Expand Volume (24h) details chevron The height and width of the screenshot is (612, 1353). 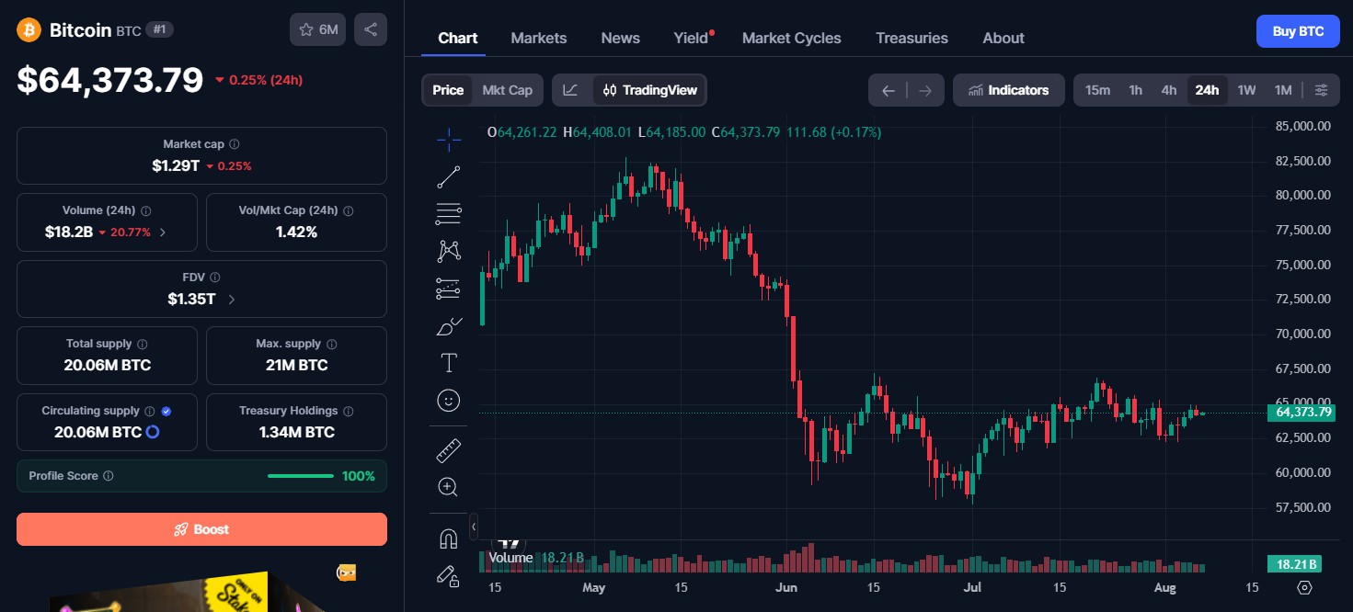tap(163, 232)
